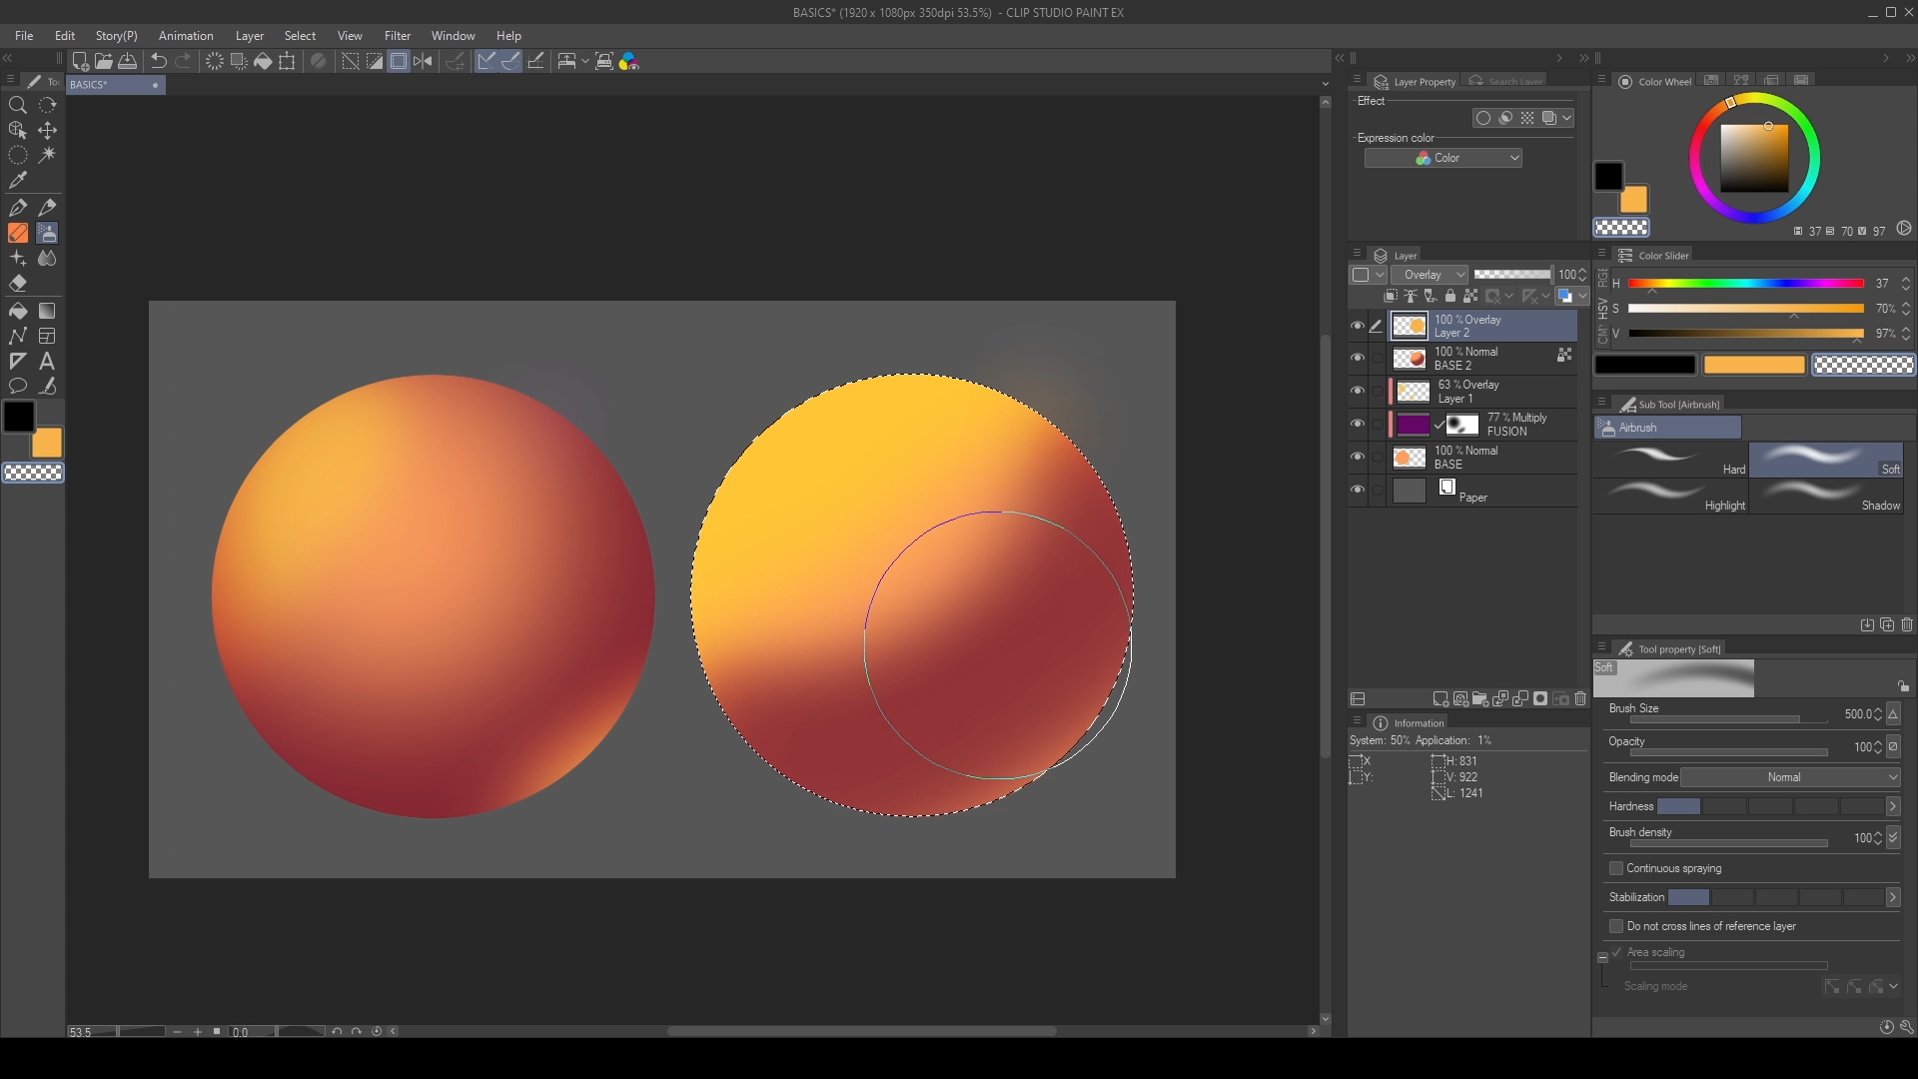Open the Overlay blend mode dropdown
The width and height of the screenshot is (1918, 1079).
tap(1430, 275)
